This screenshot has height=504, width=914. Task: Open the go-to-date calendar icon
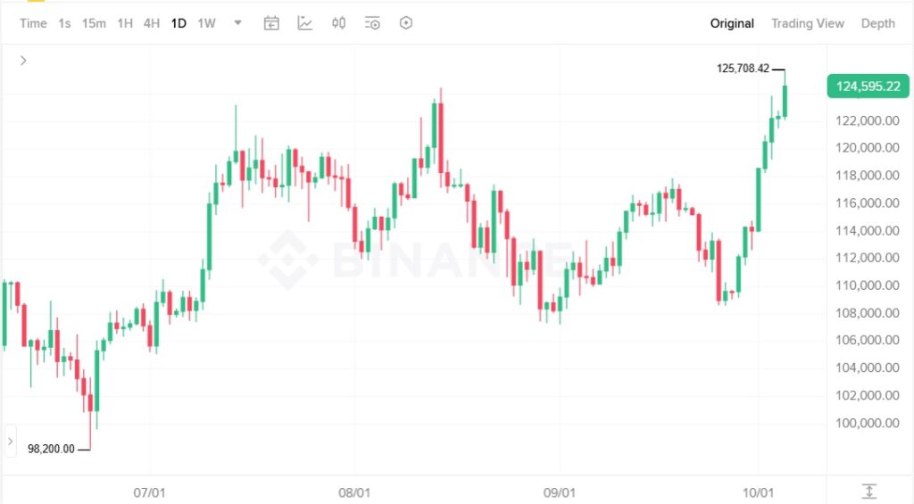(271, 23)
